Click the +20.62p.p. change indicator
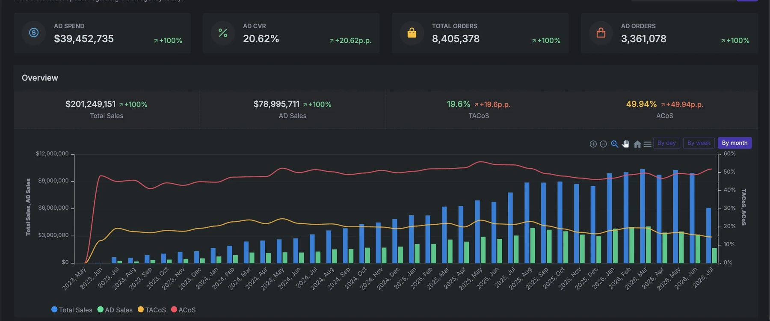 point(350,41)
